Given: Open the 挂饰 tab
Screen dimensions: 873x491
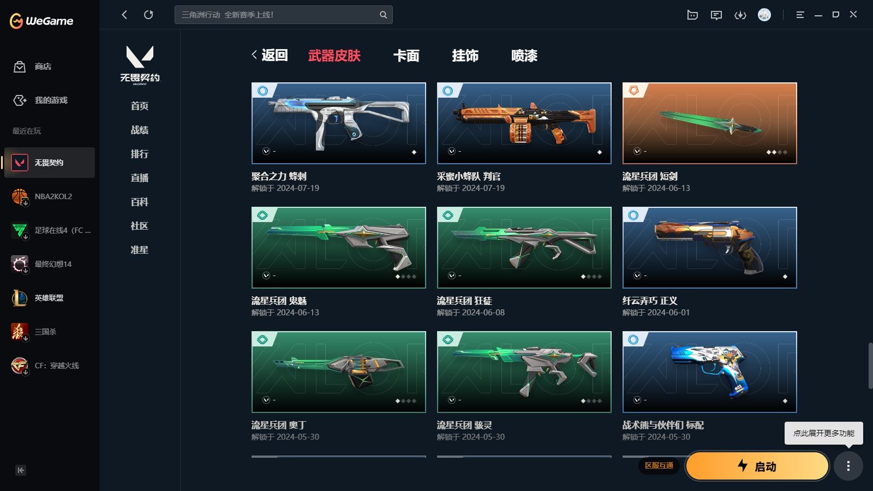Looking at the screenshot, I should point(465,56).
